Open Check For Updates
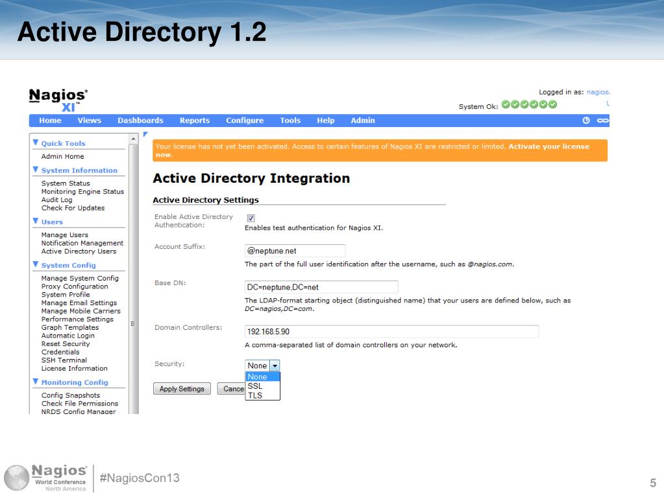This screenshot has width=664, height=497. pos(73,208)
